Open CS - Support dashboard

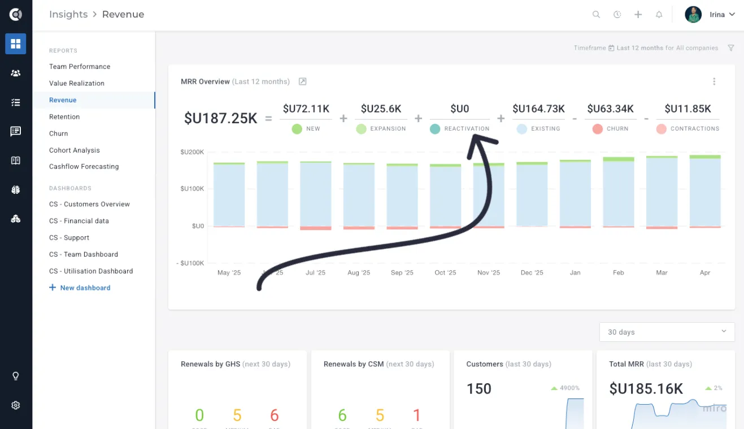click(69, 238)
